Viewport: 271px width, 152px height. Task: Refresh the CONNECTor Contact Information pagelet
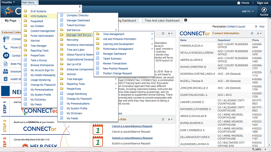(252, 33)
